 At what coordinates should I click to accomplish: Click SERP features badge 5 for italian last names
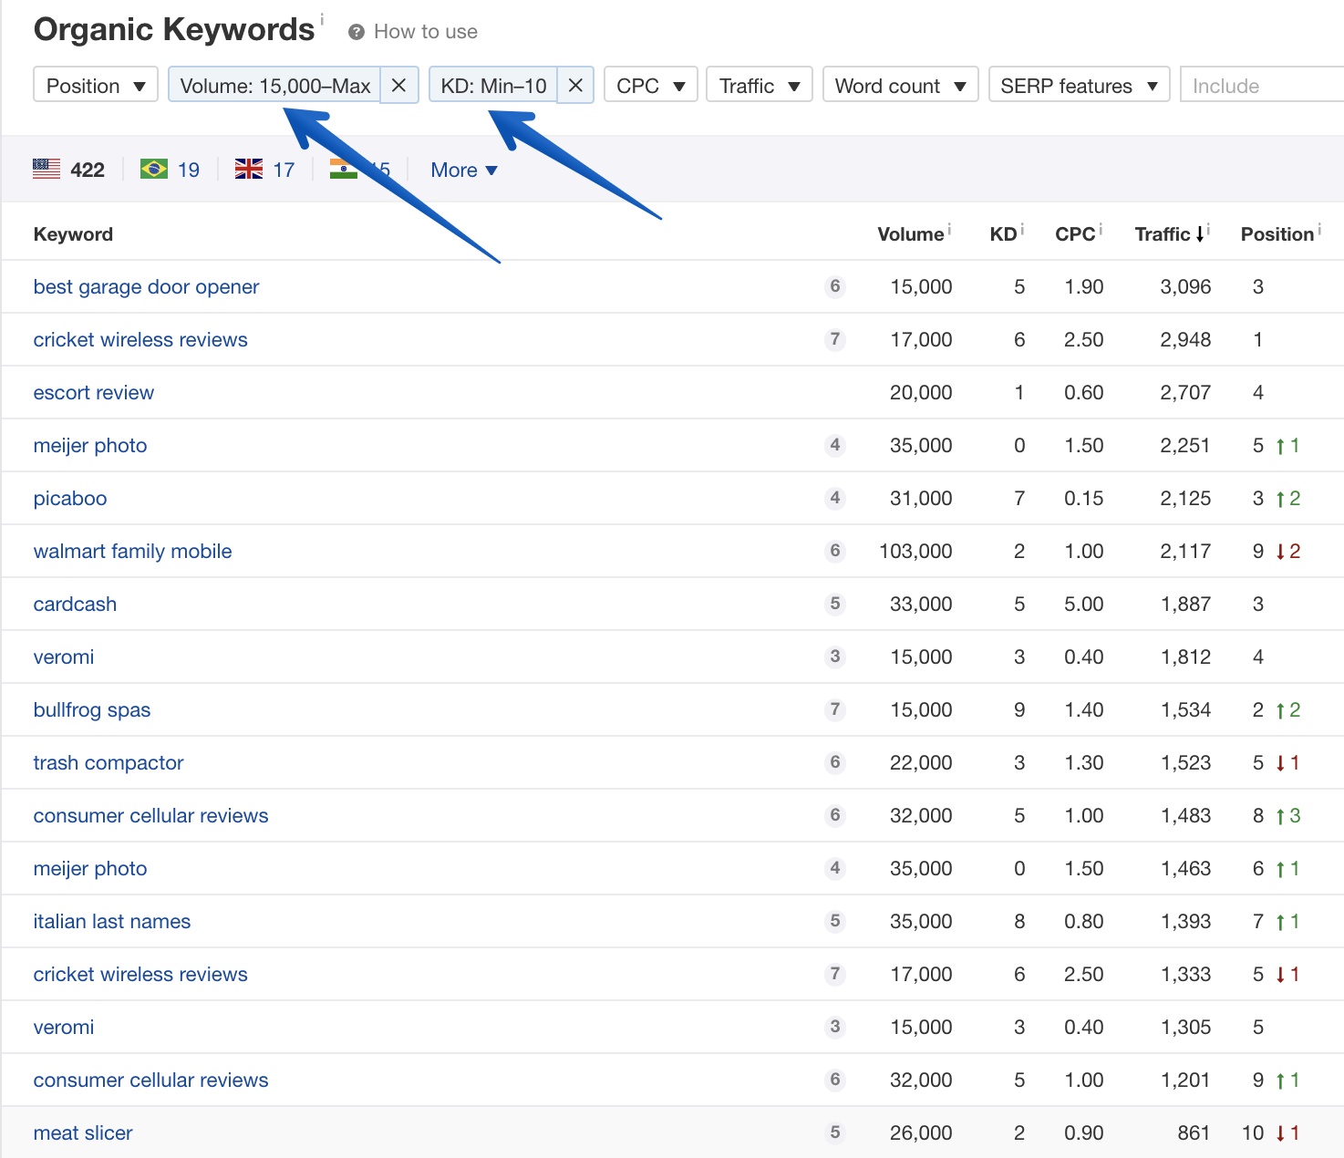point(834,921)
